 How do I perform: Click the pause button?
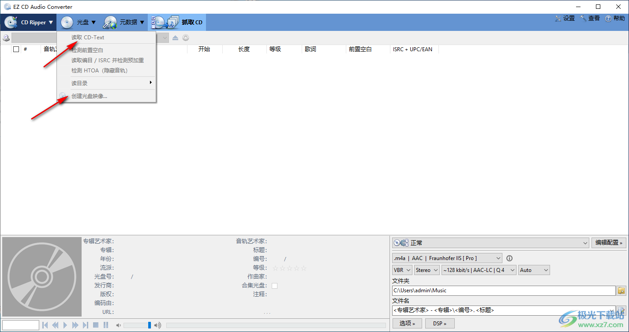tap(106, 325)
